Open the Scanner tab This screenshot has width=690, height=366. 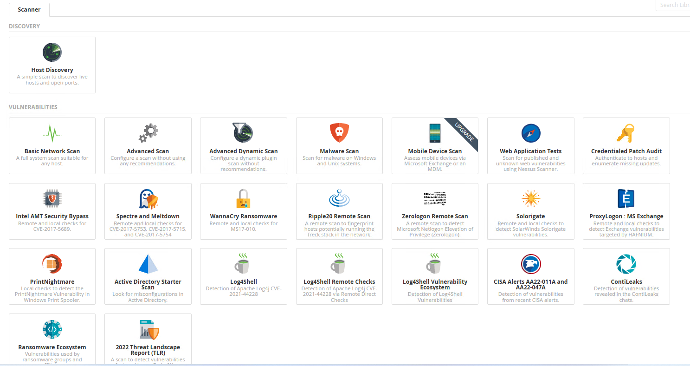coord(29,10)
